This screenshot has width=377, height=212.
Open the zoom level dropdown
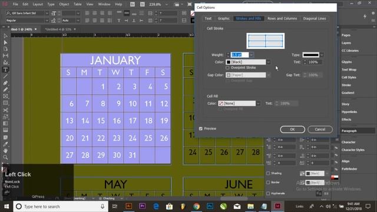click(166, 4)
